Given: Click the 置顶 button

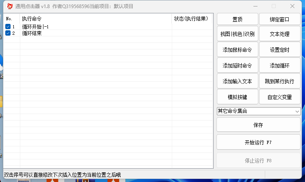Looking at the screenshot, I should click(x=237, y=19).
